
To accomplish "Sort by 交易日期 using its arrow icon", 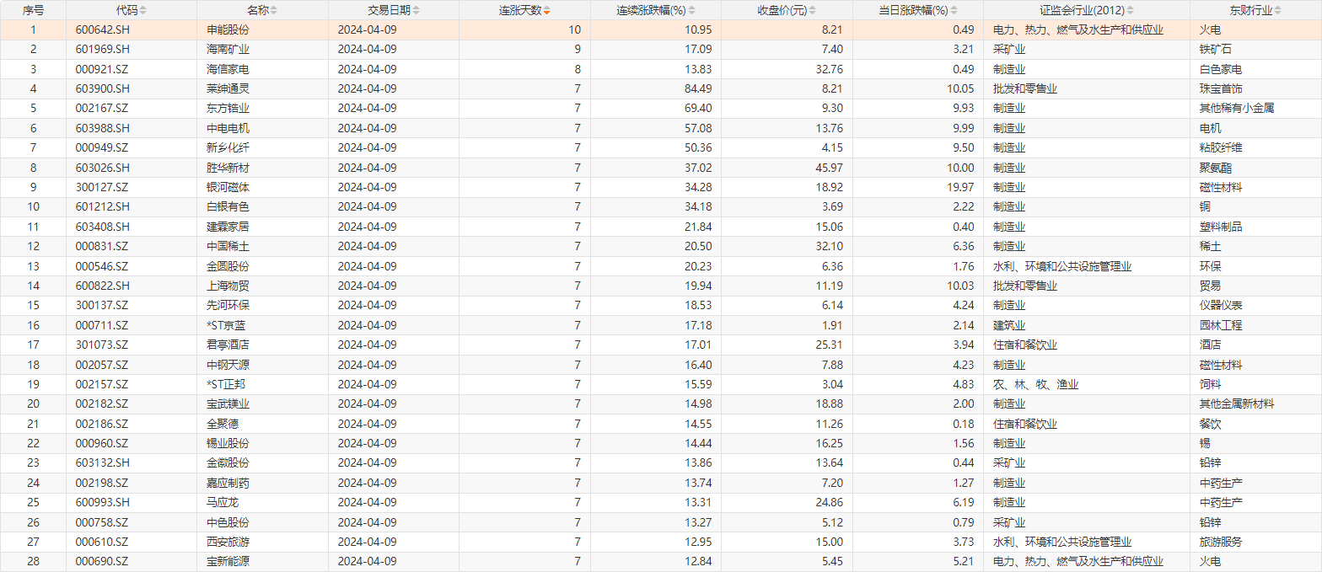I will [416, 10].
